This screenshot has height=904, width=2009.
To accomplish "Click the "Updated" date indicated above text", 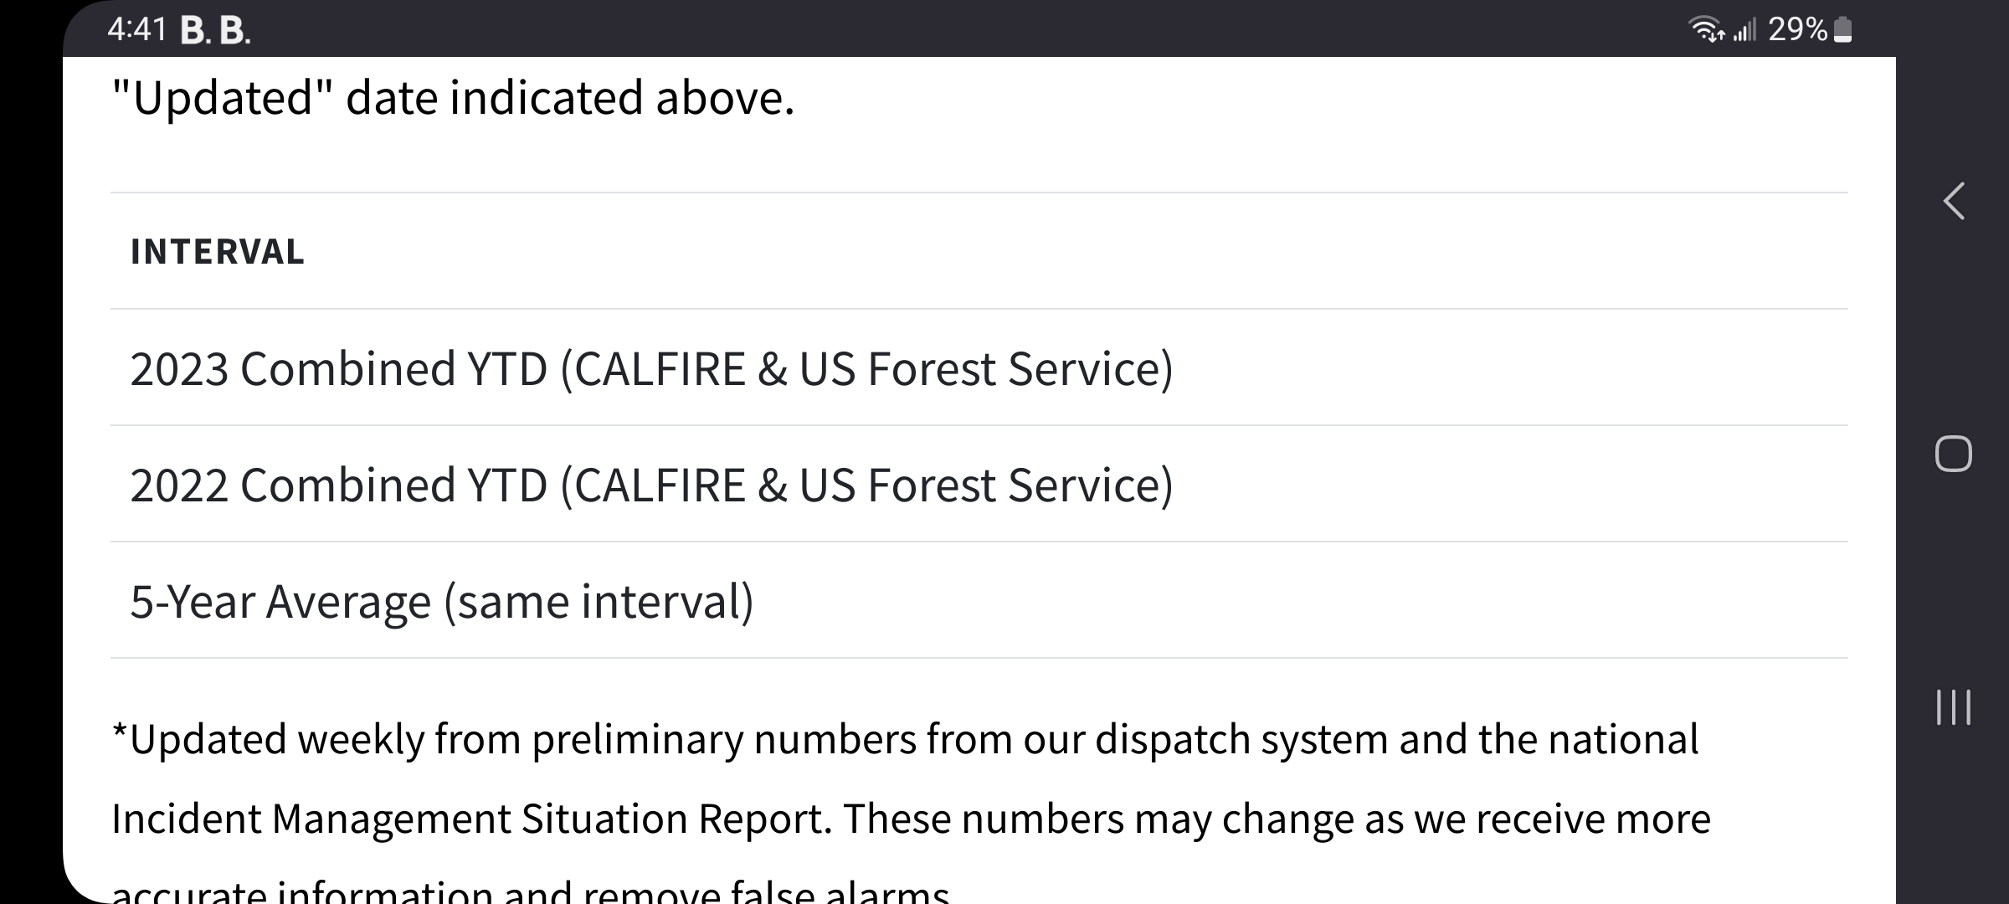I will (453, 98).
